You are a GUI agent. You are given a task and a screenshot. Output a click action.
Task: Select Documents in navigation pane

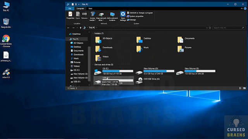point(78,51)
